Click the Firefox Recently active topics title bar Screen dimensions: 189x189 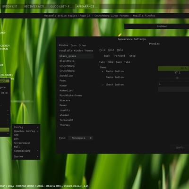coord(94,16)
